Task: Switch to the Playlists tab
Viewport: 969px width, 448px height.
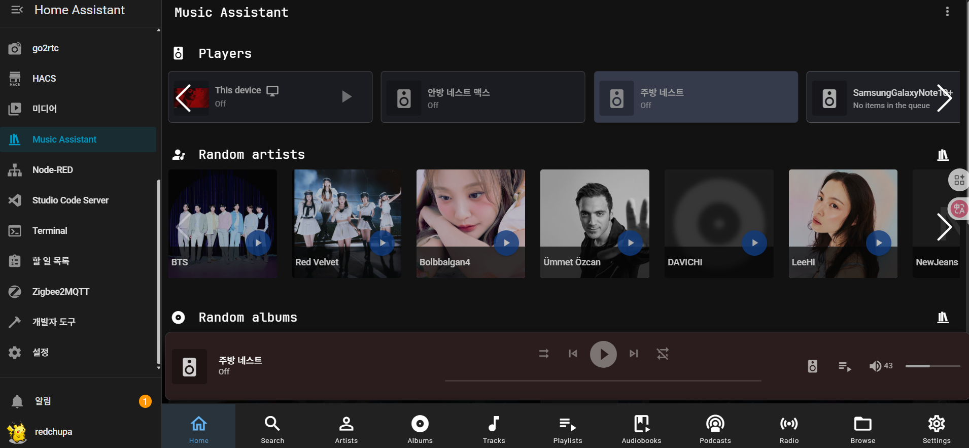Action: pyautogui.click(x=567, y=429)
